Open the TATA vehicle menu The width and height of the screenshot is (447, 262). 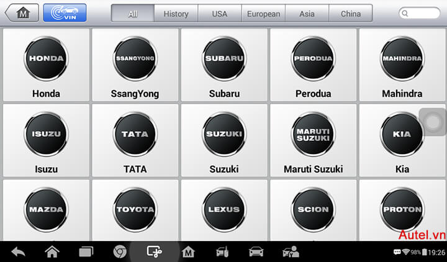pyautogui.click(x=135, y=140)
